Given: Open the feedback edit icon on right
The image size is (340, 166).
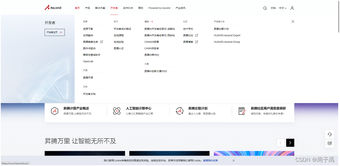Looking at the screenshot, I should pos(329,143).
